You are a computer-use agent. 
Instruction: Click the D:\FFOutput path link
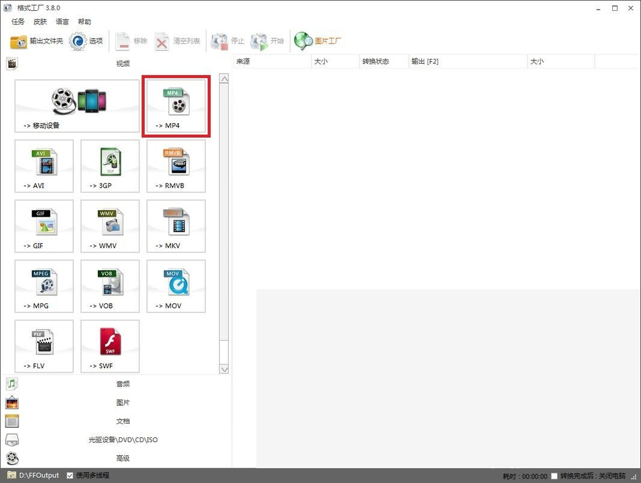coord(39,475)
